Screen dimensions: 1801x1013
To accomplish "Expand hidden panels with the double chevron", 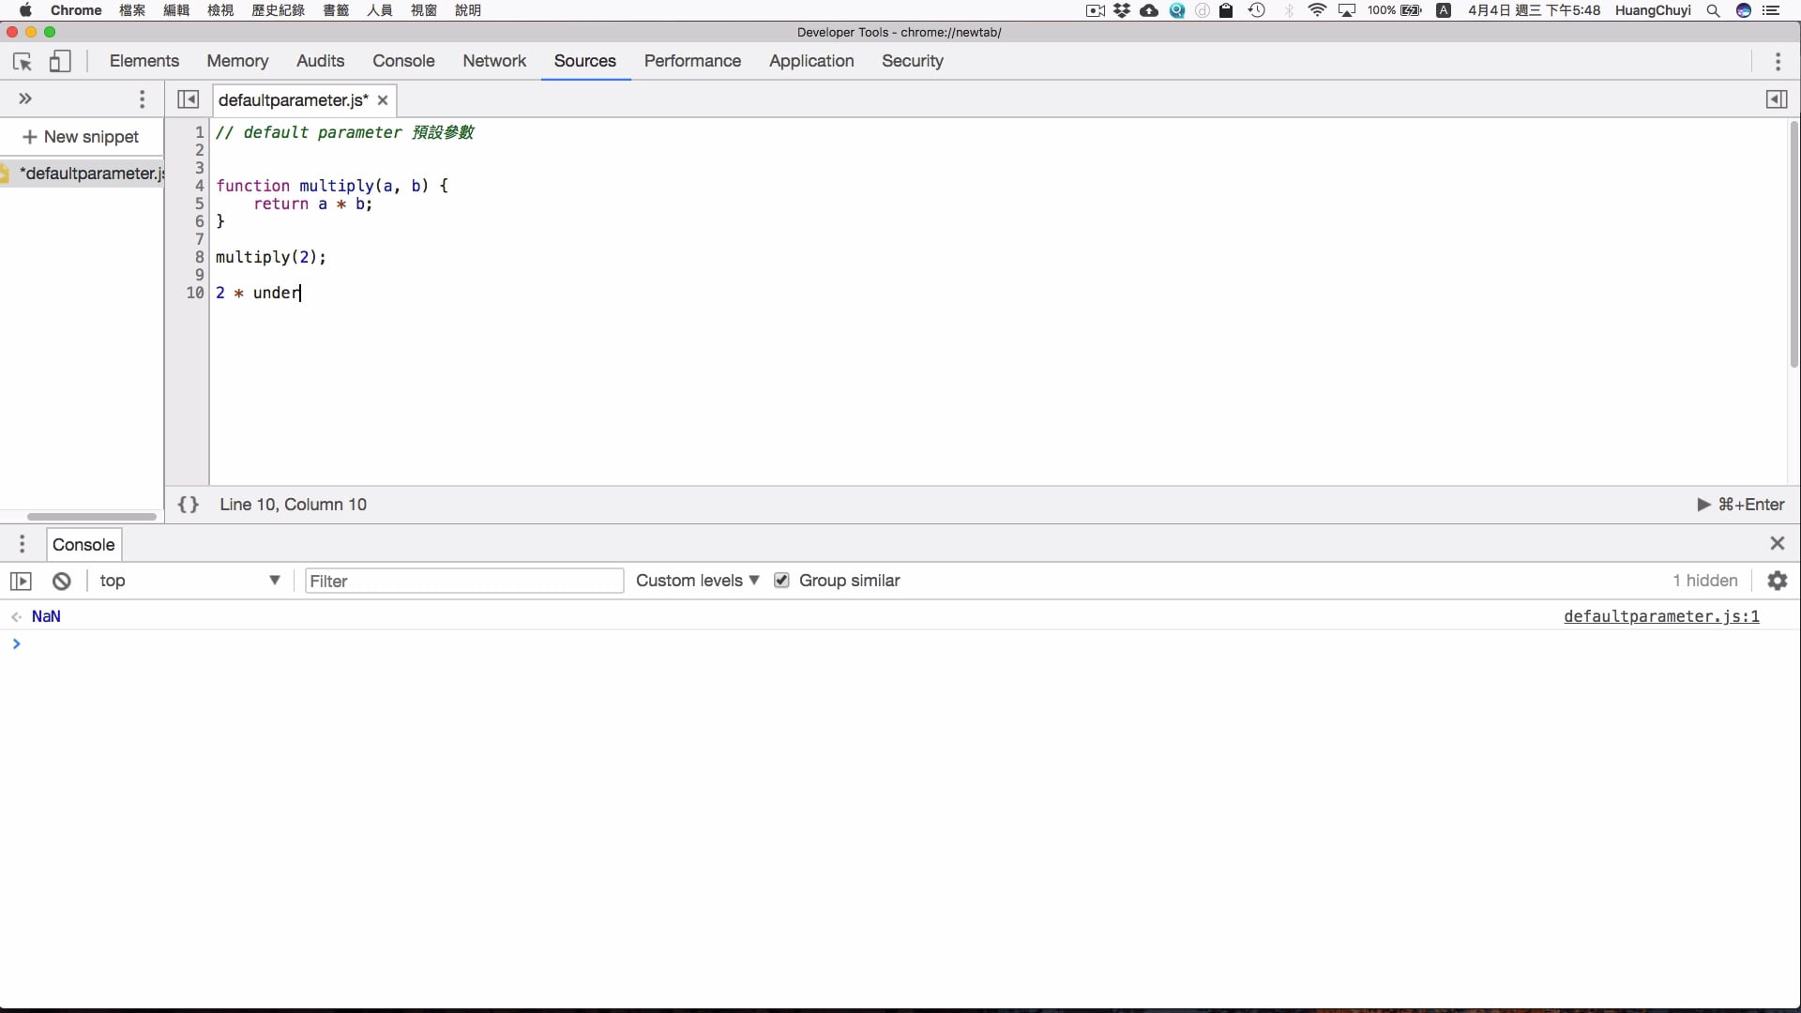I will tap(24, 98).
